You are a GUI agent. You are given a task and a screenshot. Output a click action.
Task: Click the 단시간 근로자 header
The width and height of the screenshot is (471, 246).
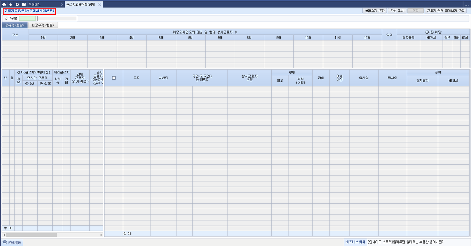point(37,78)
